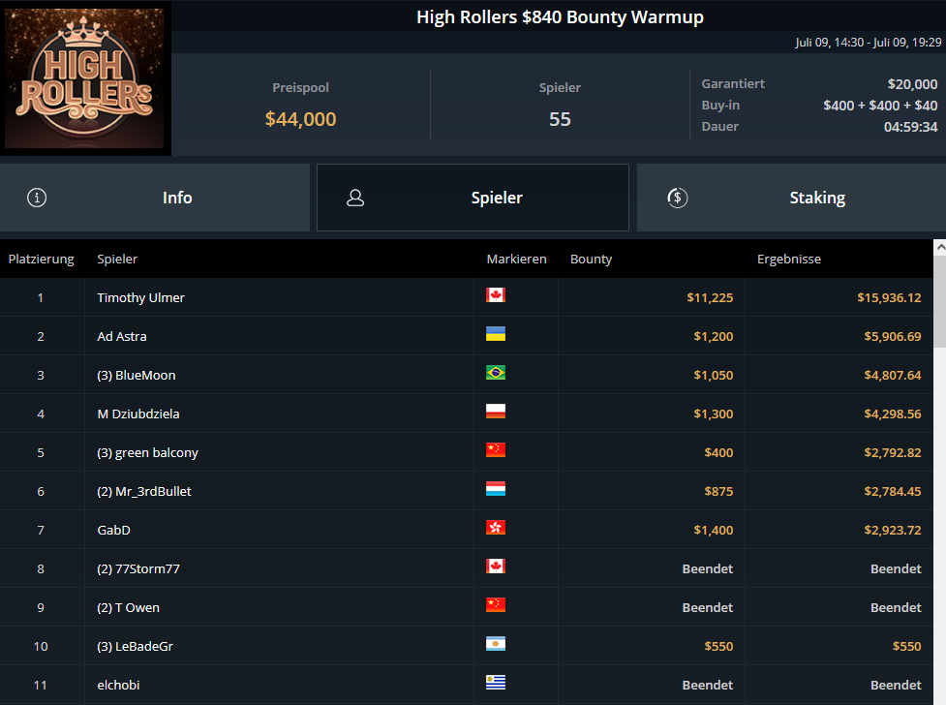Sort by Ergebnisse column header
Viewport: 946px width, 705px height.
click(788, 259)
